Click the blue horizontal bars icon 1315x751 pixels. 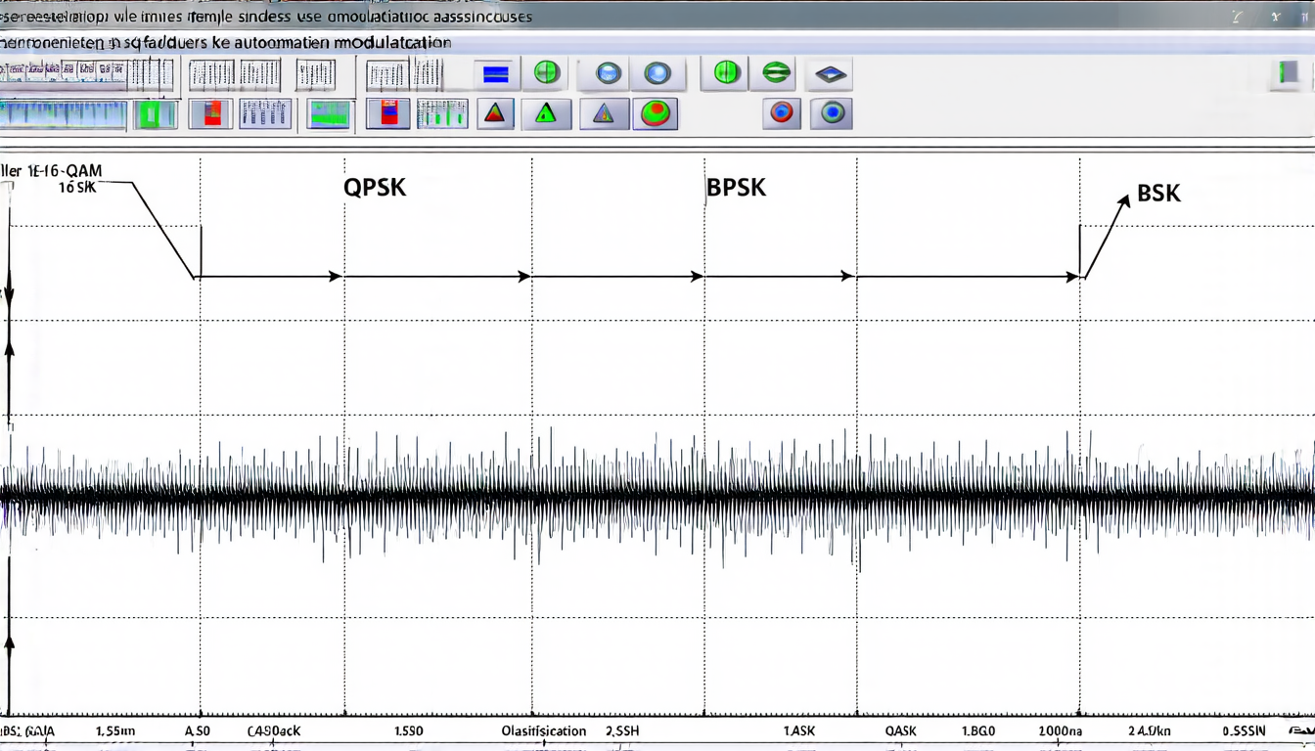(495, 74)
